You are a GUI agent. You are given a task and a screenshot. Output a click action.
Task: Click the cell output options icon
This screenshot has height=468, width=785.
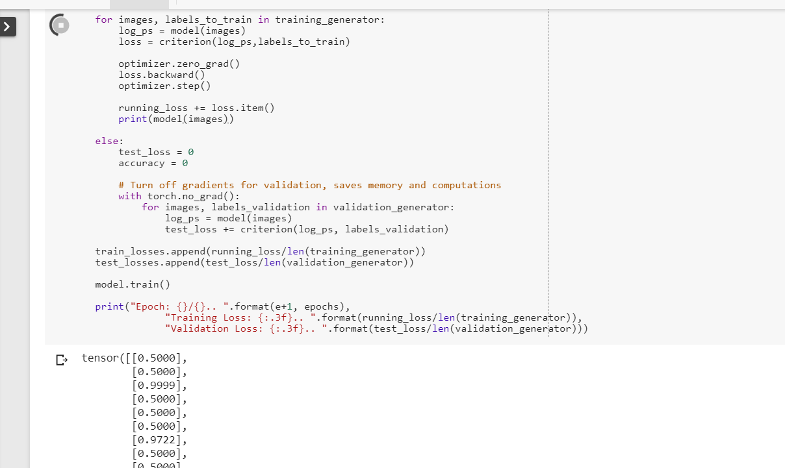pos(61,360)
